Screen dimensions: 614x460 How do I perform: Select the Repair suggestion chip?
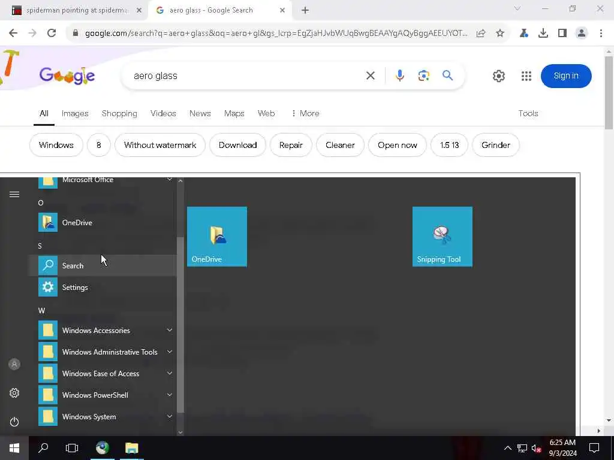[x=291, y=145]
